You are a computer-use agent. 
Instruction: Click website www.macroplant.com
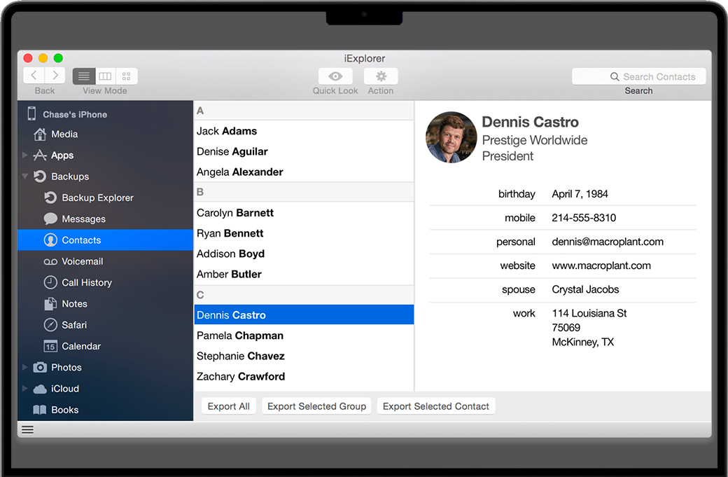point(601,265)
